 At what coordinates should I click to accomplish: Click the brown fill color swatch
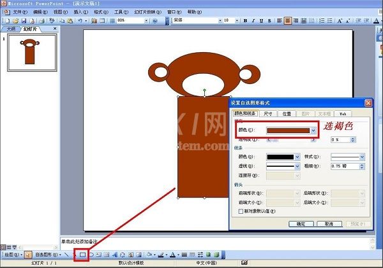tap(289, 130)
